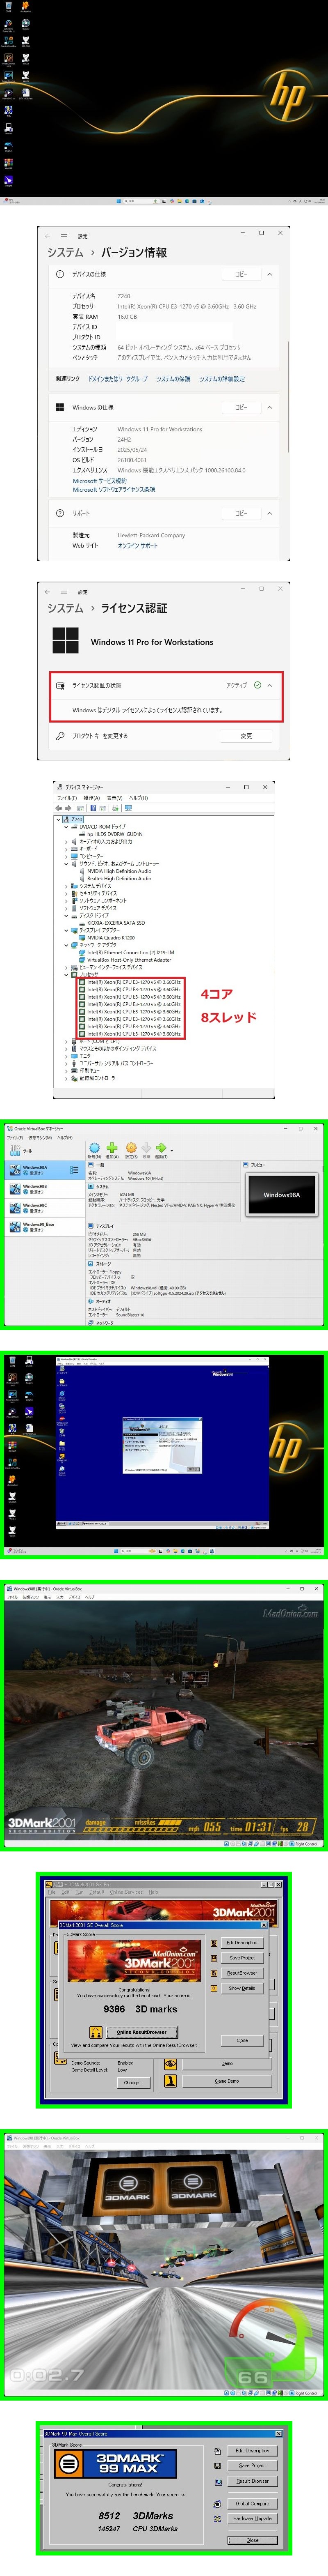The width and height of the screenshot is (328, 2576).
Task: Collapse the ライセンス認証の状態 chevron
Action: pos(269,685)
